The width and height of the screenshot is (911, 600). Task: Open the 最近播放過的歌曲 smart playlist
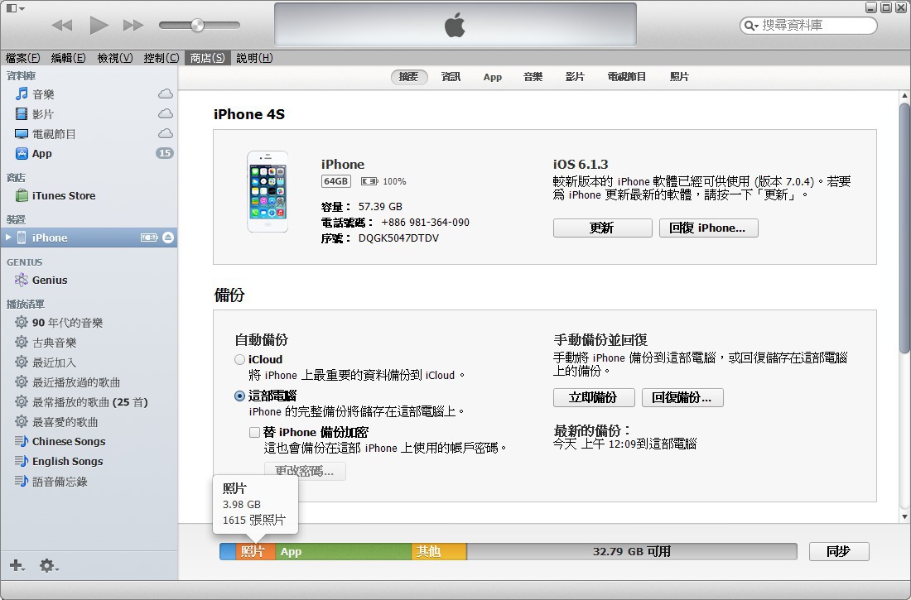(89, 382)
